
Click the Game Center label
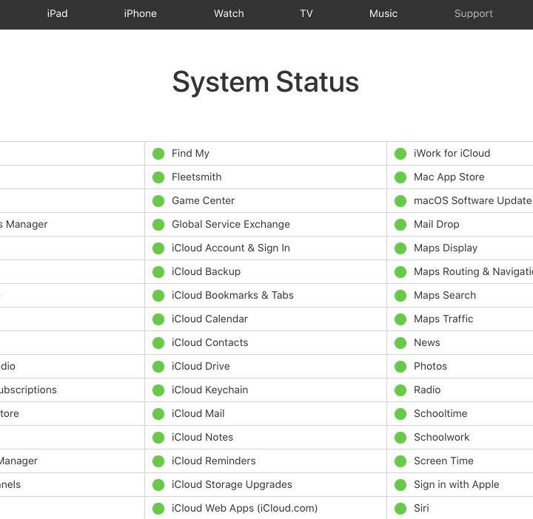coord(203,200)
